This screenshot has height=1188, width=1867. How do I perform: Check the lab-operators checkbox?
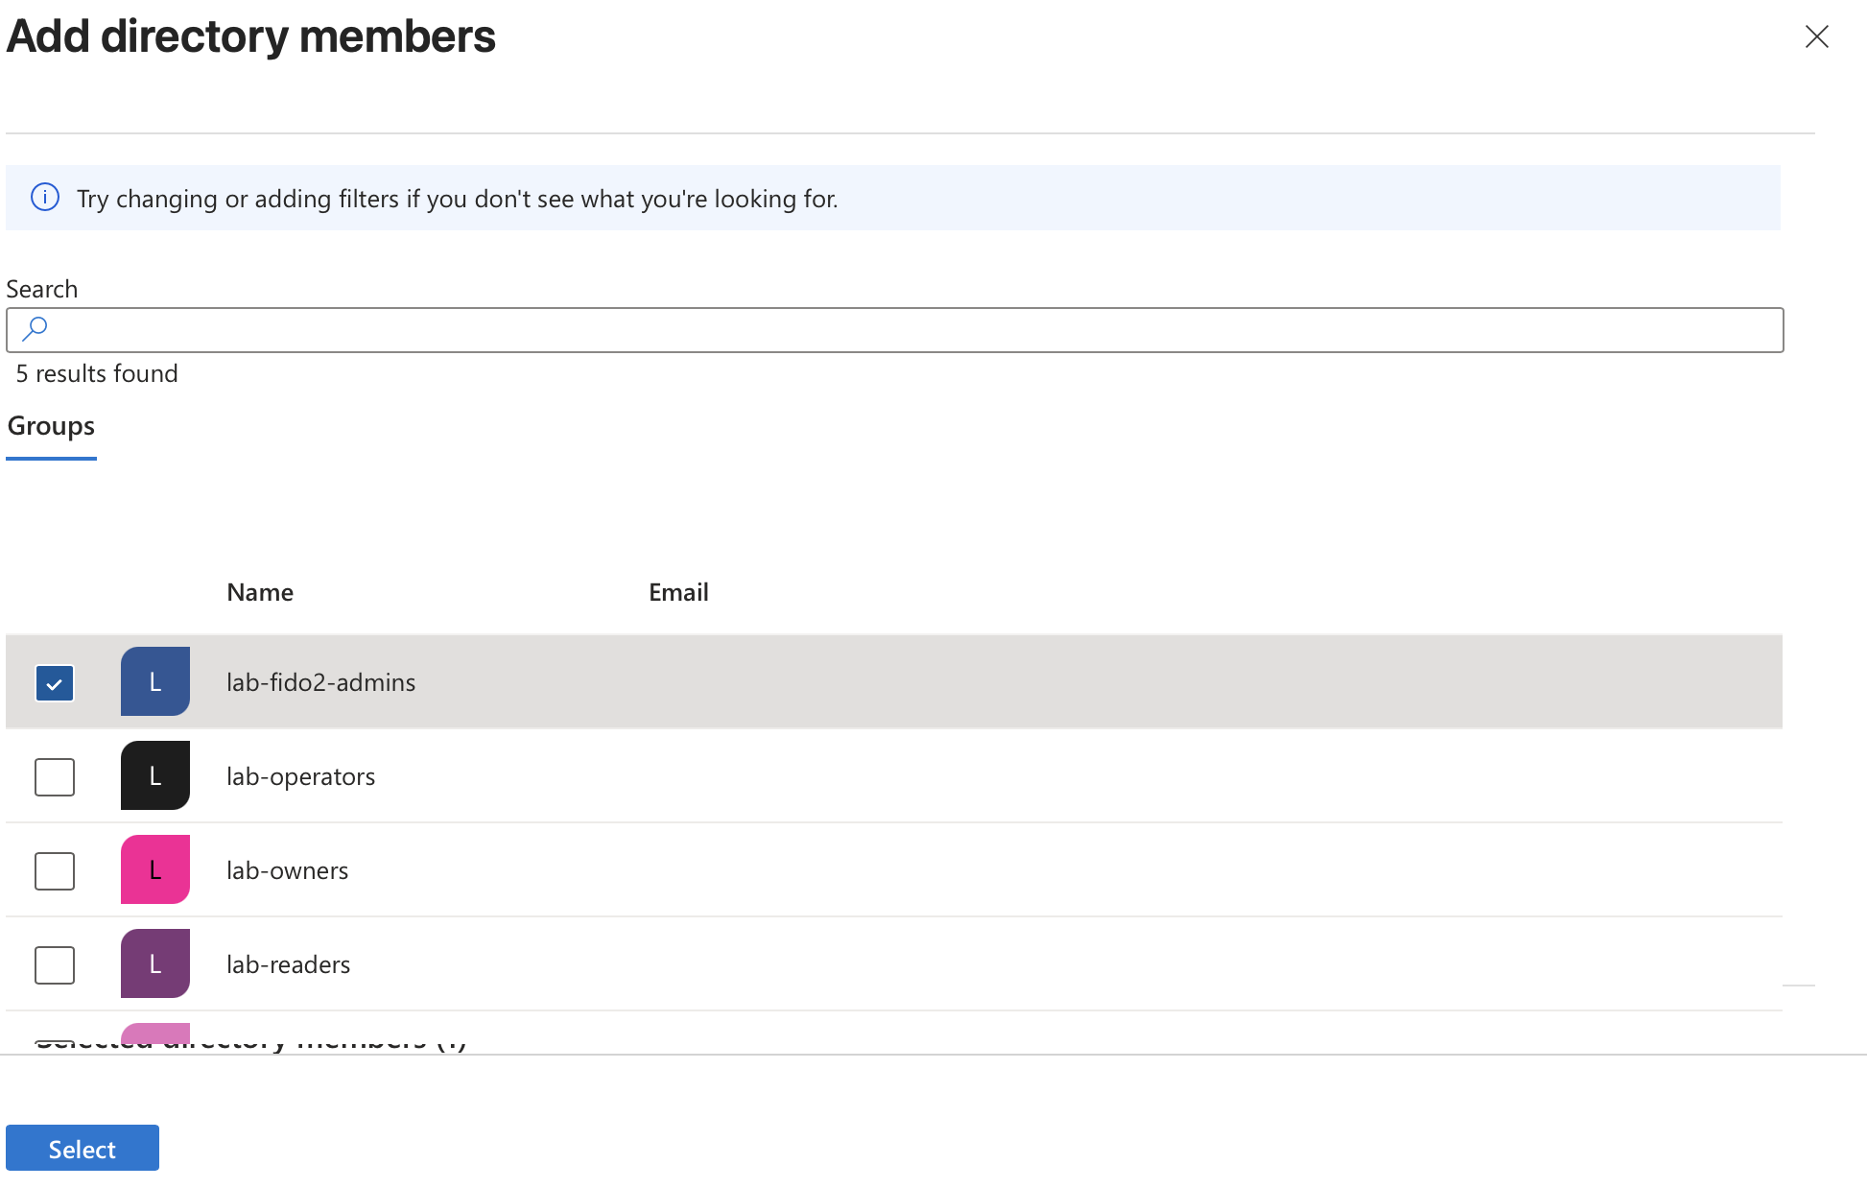click(x=55, y=777)
